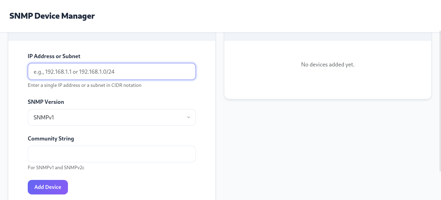441x200 pixels.
Task: Click the SNMP Device Manager title
Action: click(52, 16)
